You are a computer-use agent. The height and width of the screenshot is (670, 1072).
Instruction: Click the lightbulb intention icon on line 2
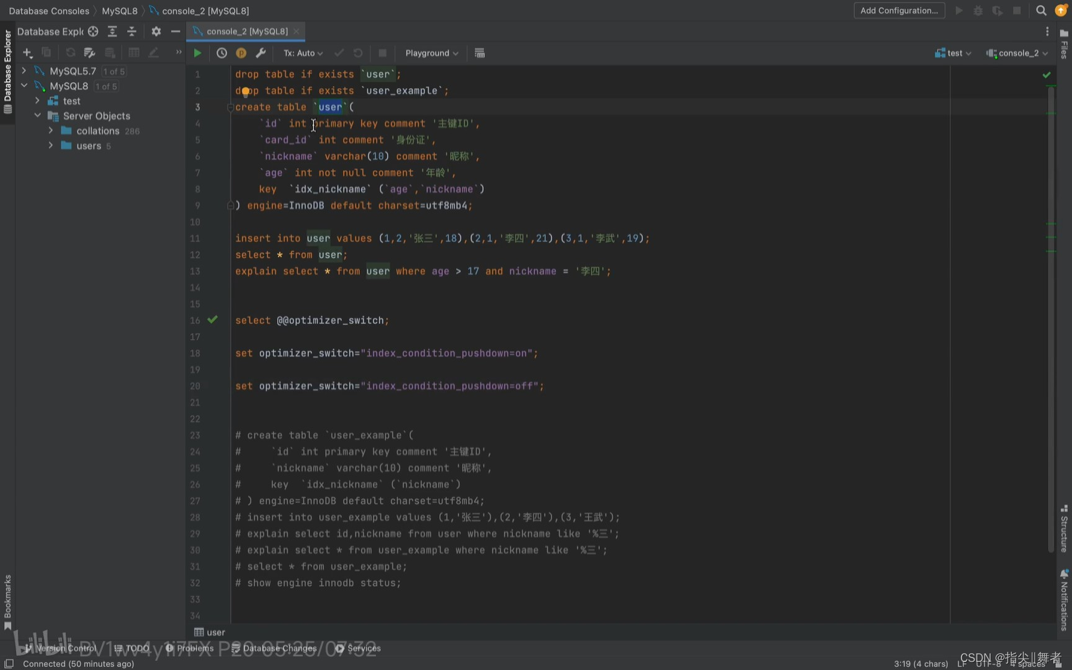click(x=246, y=92)
